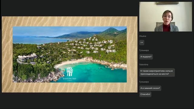
Task: Select the "А ящерки?" chat message
Action: (146, 57)
